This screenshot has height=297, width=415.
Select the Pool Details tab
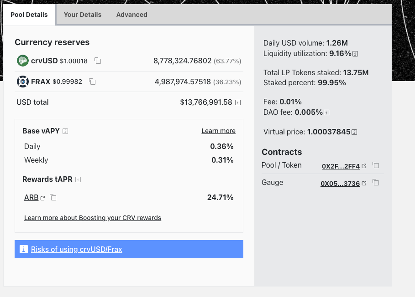coord(29,15)
